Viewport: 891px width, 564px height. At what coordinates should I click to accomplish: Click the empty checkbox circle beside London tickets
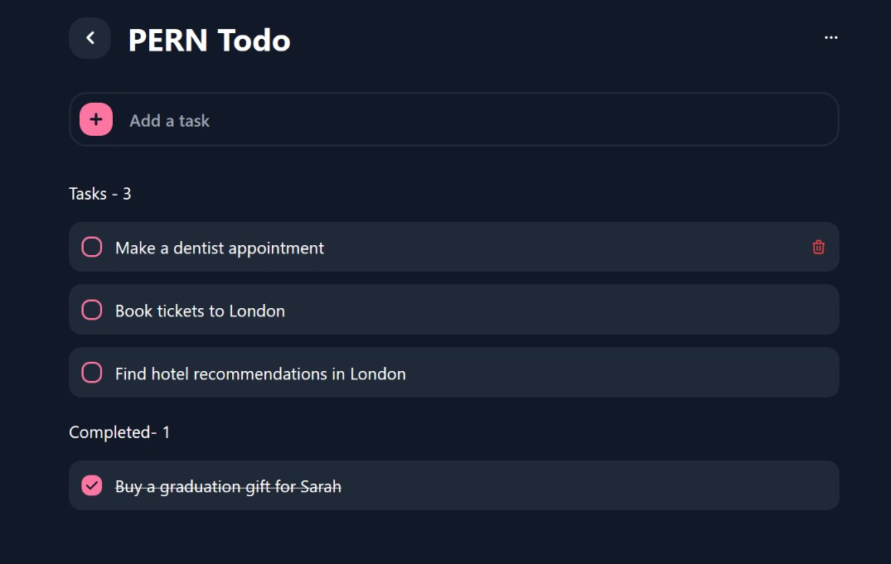coord(91,310)
